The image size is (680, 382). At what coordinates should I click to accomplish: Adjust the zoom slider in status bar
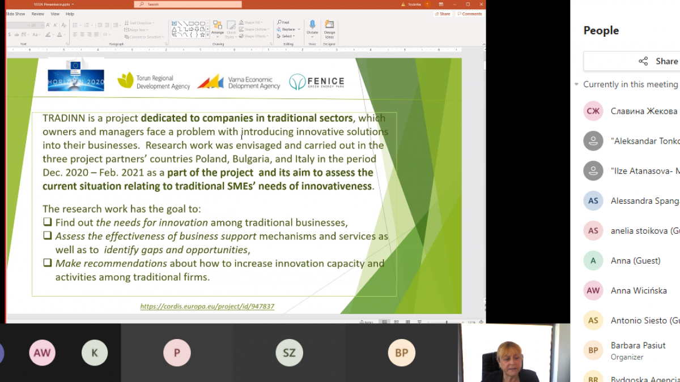tap(447, 322)
